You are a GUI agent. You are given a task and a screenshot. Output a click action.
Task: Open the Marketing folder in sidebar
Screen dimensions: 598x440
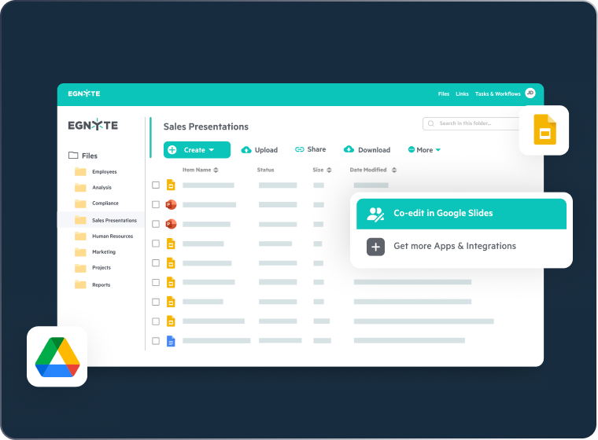click(x=103, y=252)
